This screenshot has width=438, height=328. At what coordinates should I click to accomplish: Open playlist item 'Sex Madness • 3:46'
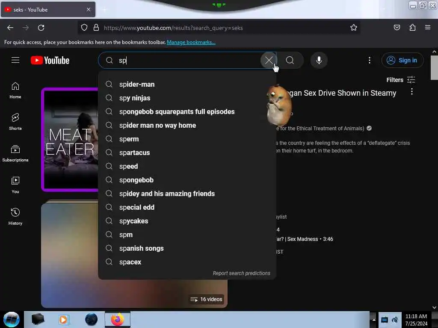[x=305, y=239]
